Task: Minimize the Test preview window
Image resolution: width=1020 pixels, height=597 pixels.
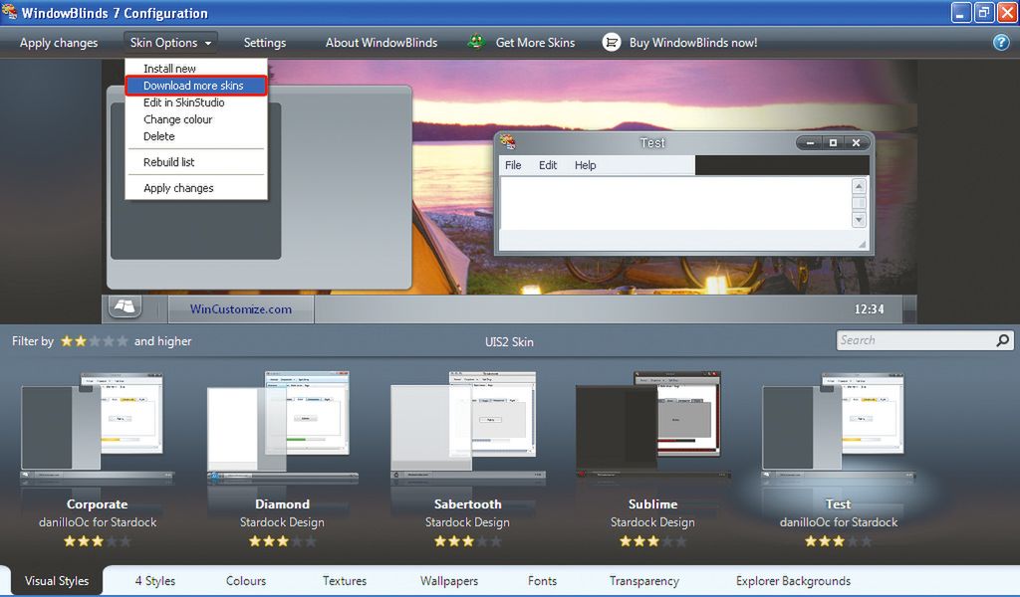Action: click(x=810, y=143)
